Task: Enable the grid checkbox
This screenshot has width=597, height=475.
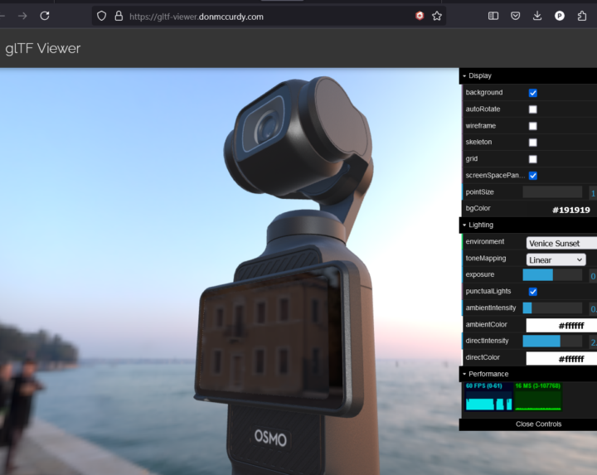Action: point(533,159)
